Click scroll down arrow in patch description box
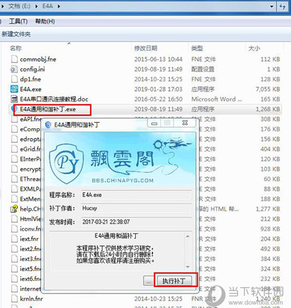The height and width of the screenshot is (308, 291). click(187, 267)
